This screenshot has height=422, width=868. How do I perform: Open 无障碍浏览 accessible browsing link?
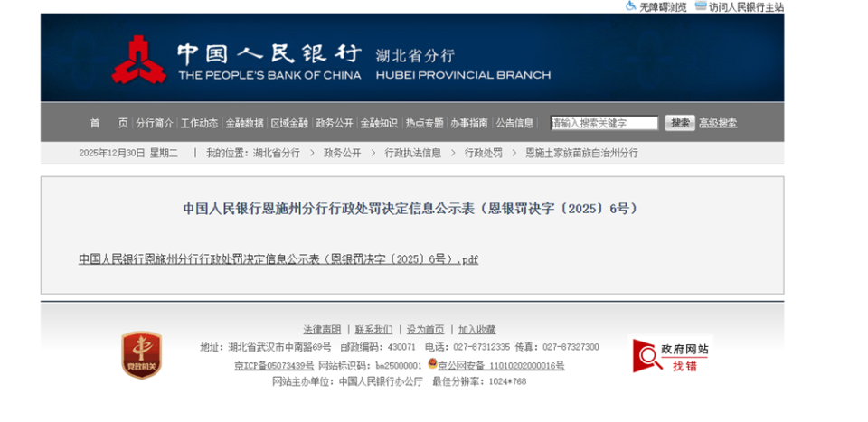663,7
